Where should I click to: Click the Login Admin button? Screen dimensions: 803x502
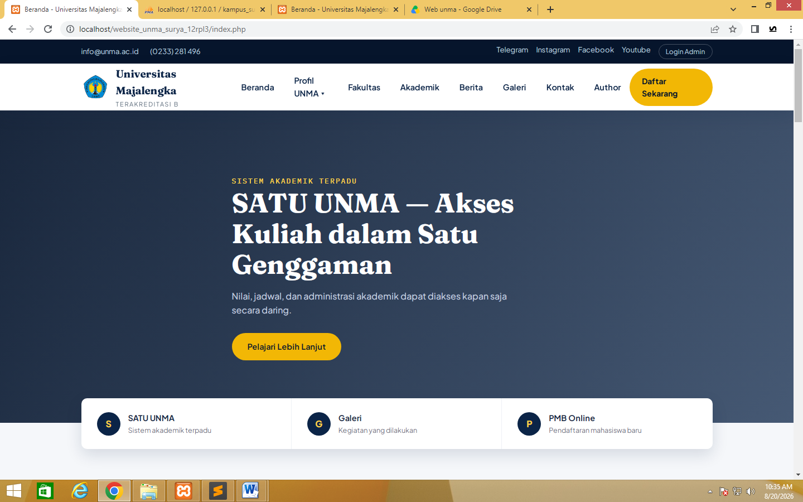pos(685,51)
